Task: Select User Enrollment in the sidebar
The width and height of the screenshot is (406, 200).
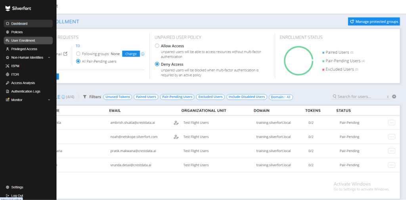Action: click(28, 40)
